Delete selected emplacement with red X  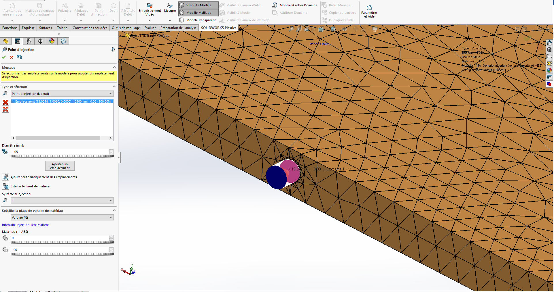click(x=5, y=102)
